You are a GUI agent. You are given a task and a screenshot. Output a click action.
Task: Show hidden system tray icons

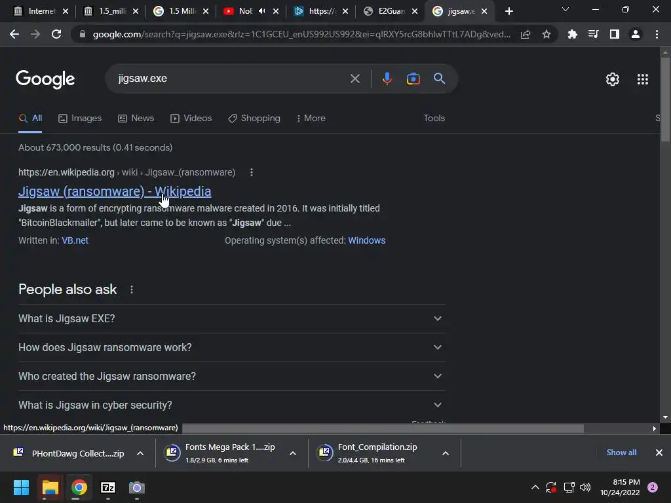point(535,487)
